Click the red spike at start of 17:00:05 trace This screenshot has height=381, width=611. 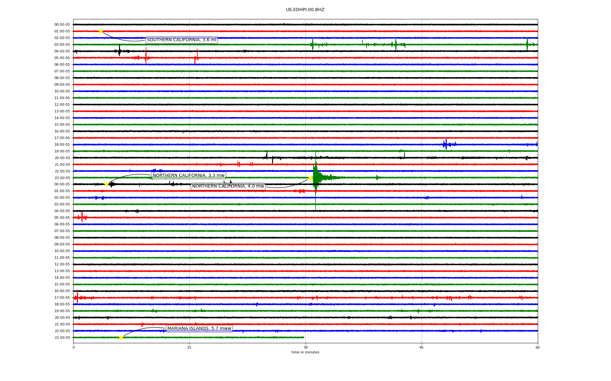coord(77,297)
